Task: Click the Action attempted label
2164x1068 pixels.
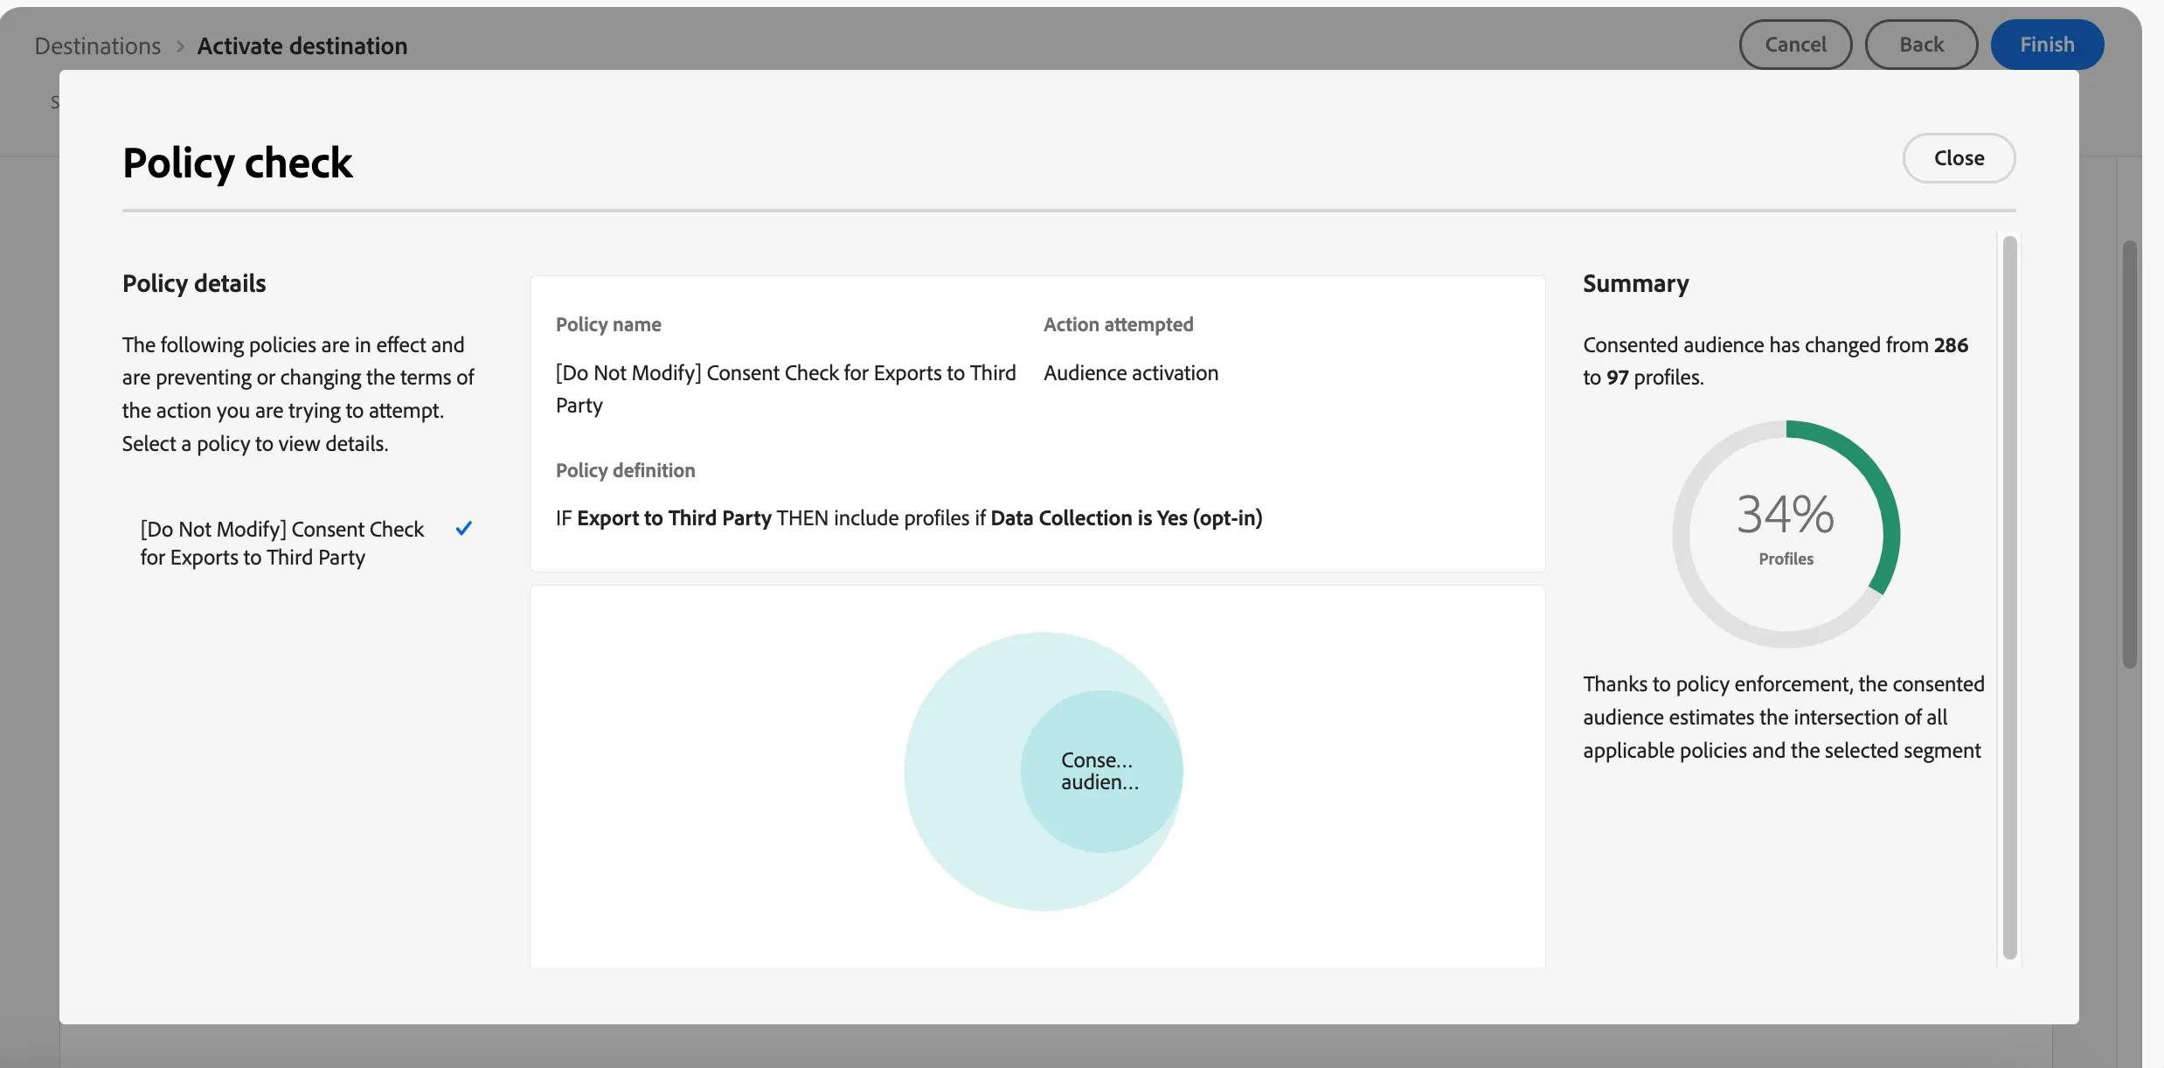Action: tap(1118, 324)
